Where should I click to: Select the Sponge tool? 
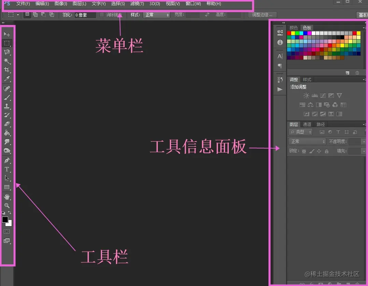coord(7,150)
